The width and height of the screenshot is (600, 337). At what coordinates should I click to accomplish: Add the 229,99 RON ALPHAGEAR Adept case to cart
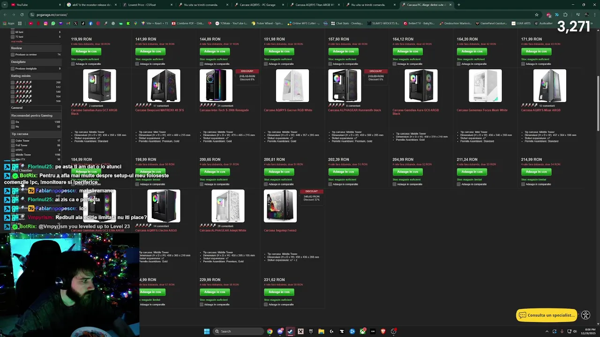215,292
